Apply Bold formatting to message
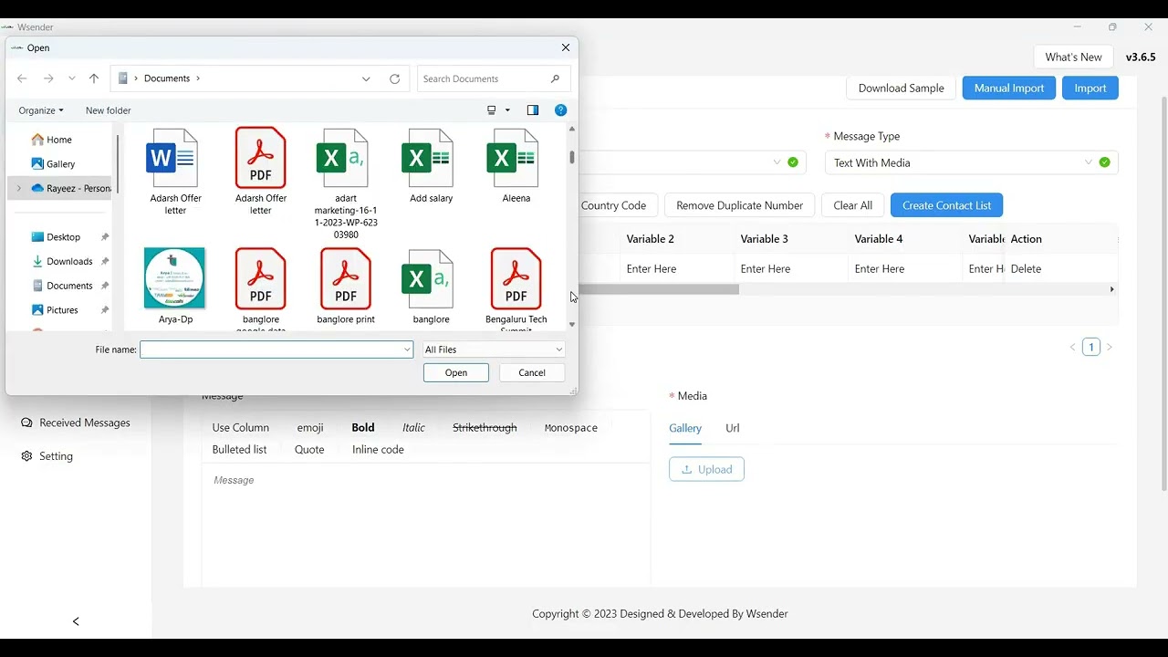Screen dimensions: 1168x657 (x=363, y=427)
